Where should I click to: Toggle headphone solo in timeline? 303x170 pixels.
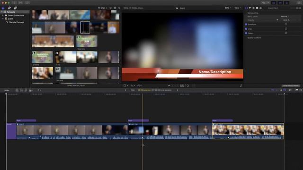[x=281, y=90]
